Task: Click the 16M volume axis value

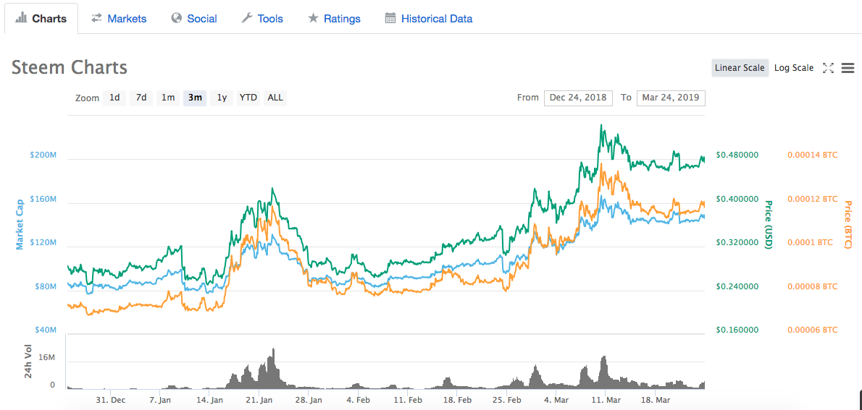Action: pyautogui.click(x=46, y=357)
